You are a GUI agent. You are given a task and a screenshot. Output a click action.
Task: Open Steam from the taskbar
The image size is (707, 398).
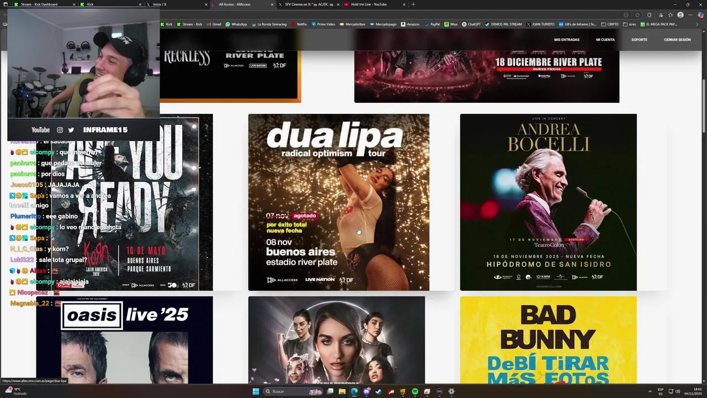tap(378, 391)
